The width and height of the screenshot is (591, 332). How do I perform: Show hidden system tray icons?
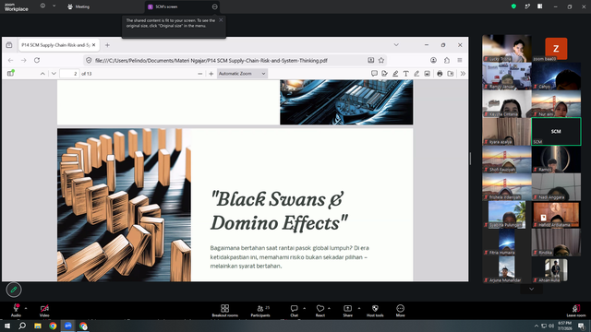(x=536, y=326)
